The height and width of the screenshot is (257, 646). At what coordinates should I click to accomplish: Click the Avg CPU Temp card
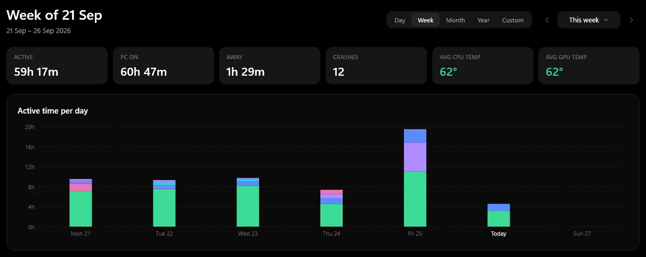point(483,66)
